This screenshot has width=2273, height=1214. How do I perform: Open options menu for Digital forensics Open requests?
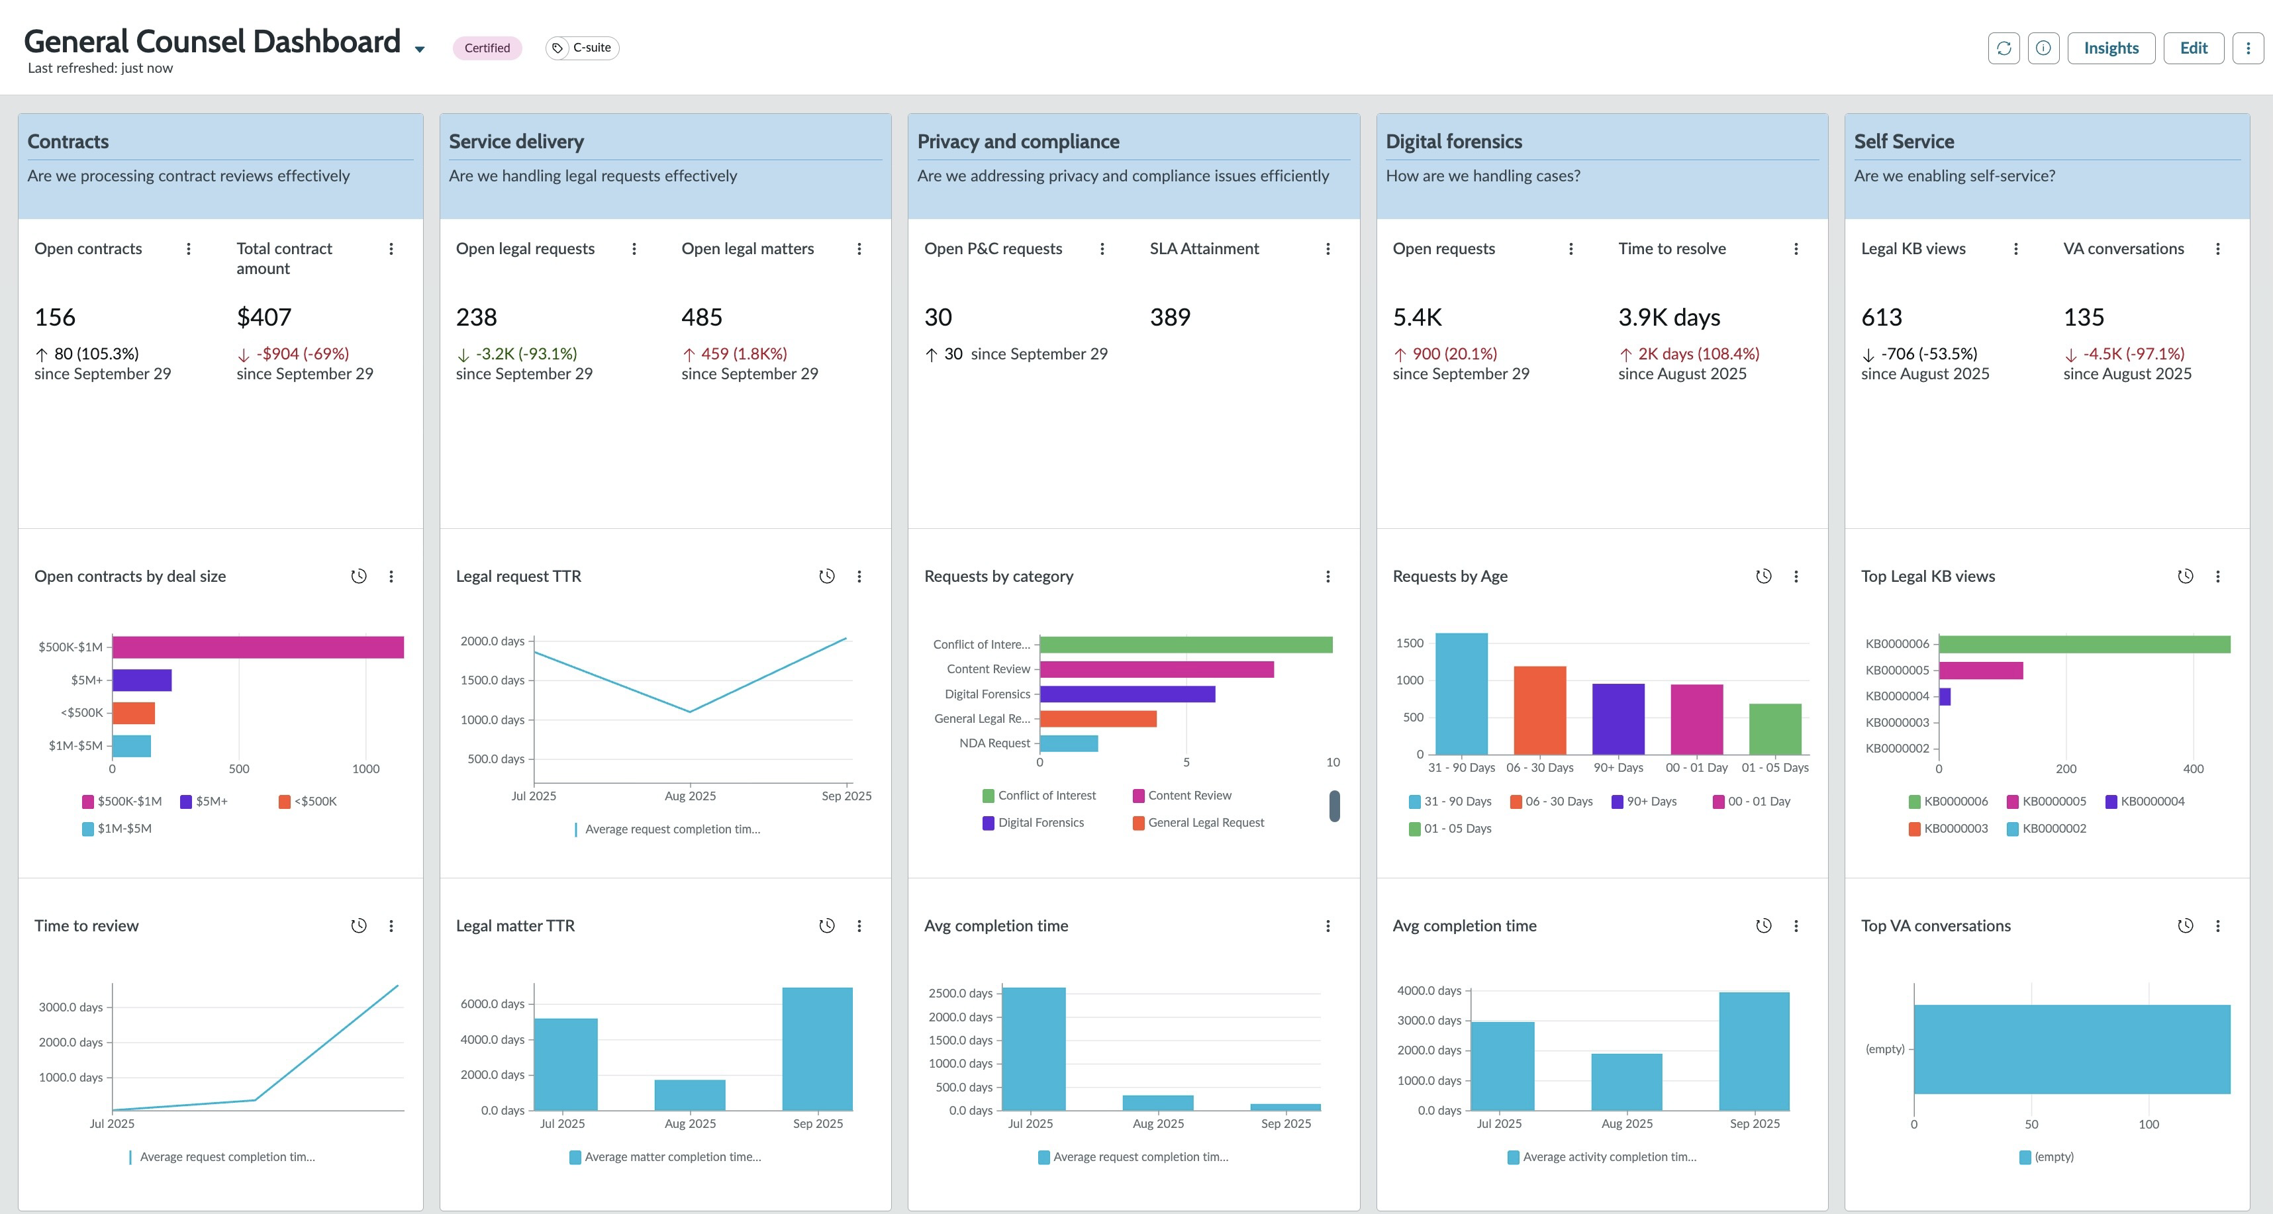(x=1571, y=249)
